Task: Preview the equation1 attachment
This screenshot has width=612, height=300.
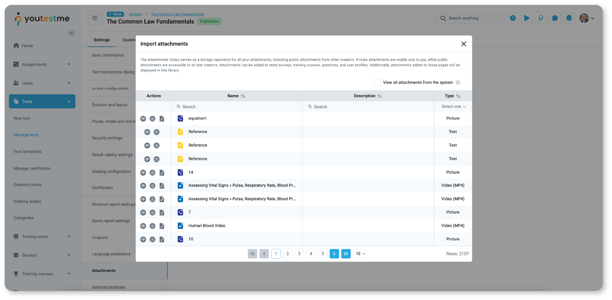Action: [143, 119]
